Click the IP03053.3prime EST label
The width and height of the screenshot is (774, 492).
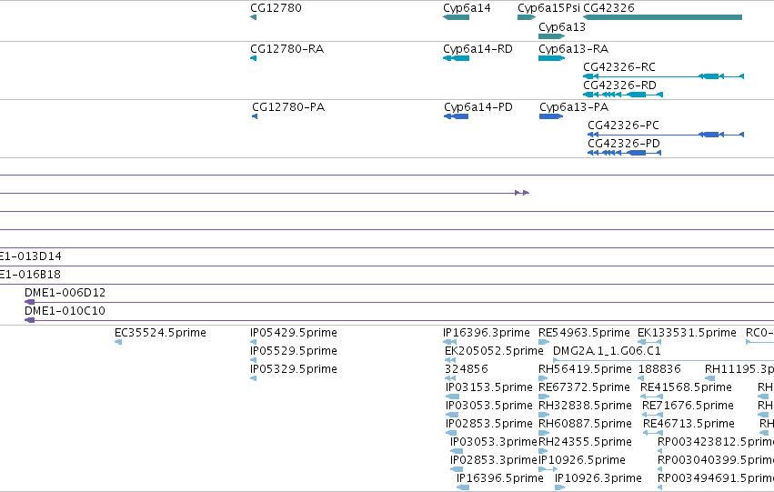point(493,442)
